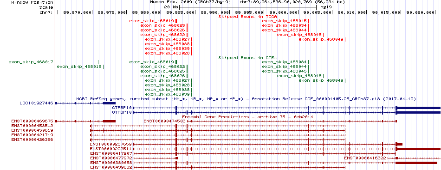Open the ENST00000474503 transcript label
Screen dimensions: 441x170
pos(164,121)
